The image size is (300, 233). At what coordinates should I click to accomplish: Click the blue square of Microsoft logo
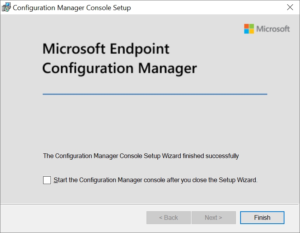pos(246,31)
